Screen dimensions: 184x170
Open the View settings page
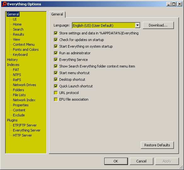(x=17, y=39)
